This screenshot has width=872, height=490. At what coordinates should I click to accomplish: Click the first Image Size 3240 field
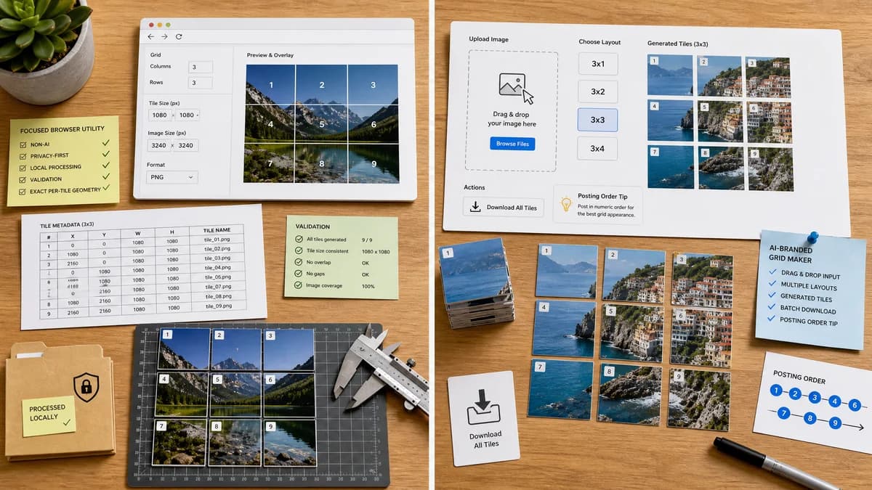(160, 145)
